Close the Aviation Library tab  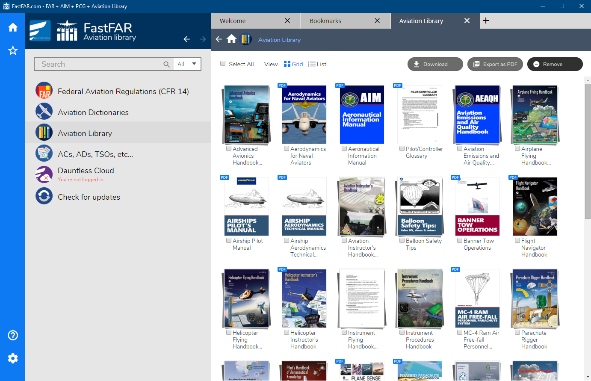[467, 21]
